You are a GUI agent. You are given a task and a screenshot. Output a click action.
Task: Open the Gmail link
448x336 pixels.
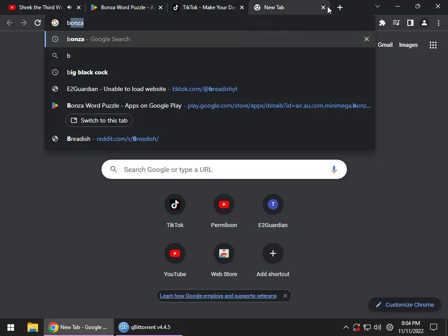(x=385, y=45)
